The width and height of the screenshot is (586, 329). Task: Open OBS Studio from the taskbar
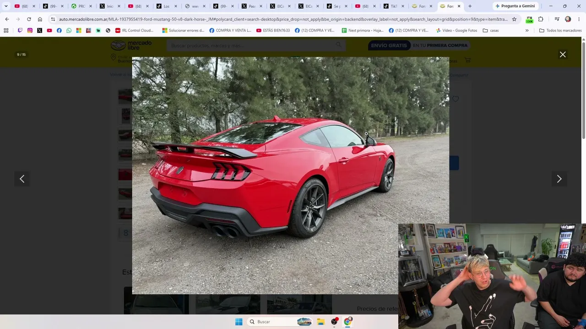(x=335, y=322)
